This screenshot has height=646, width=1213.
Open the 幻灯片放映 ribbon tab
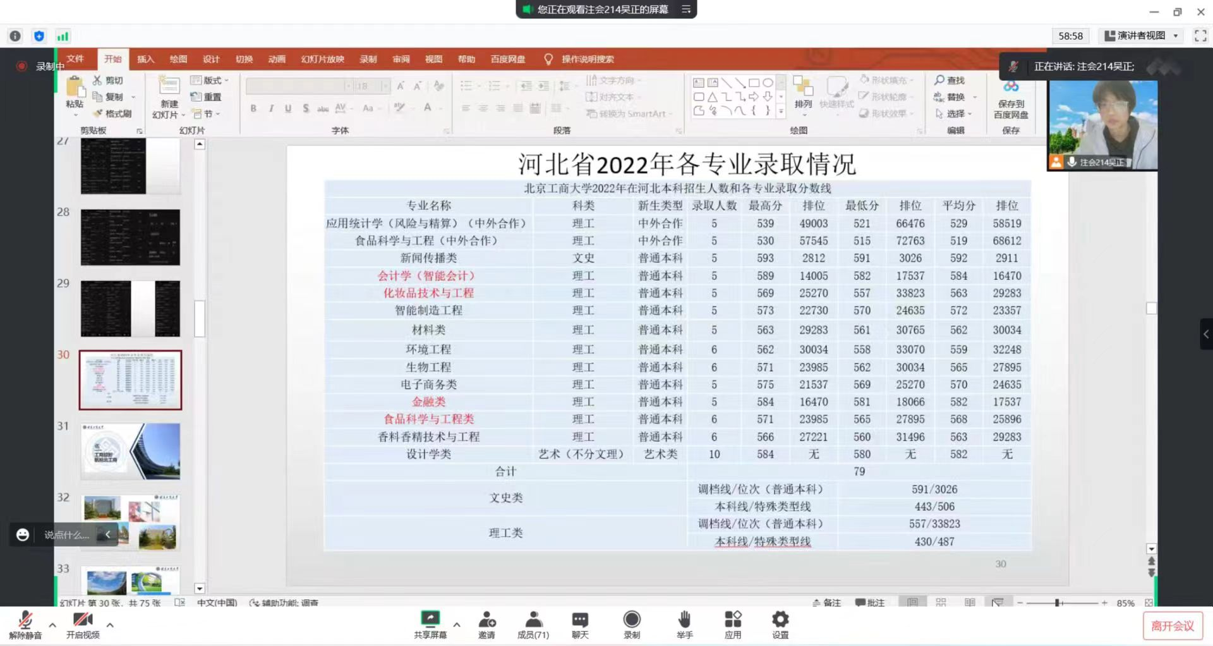(x=322, y=59)
